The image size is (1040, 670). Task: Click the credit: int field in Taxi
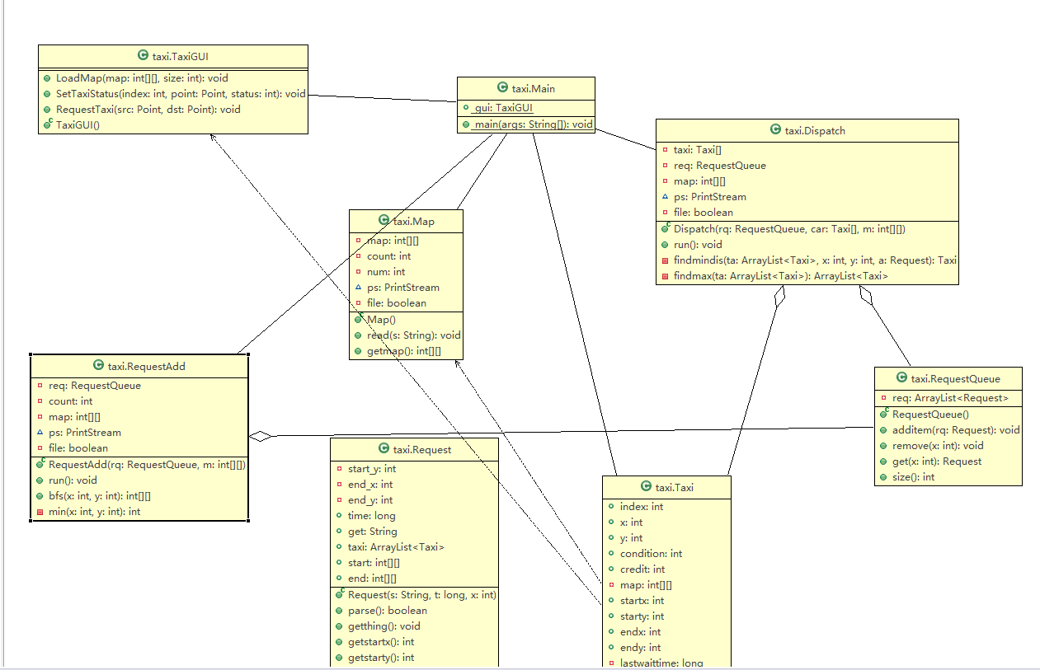tap(642, 569)
